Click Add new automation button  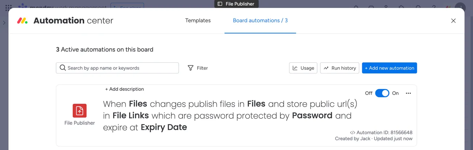(389, 68)
